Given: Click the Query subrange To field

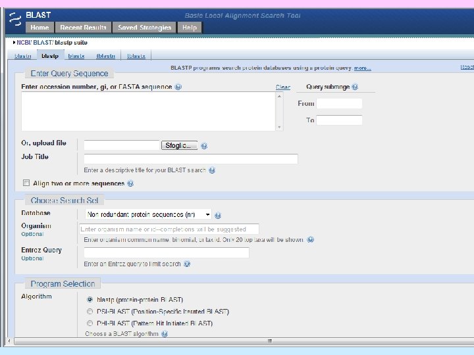Looking at the screenshot, I should 339,120.
